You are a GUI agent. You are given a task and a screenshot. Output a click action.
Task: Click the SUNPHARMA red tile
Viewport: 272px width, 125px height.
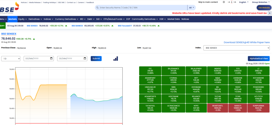(x=258, y=108)
